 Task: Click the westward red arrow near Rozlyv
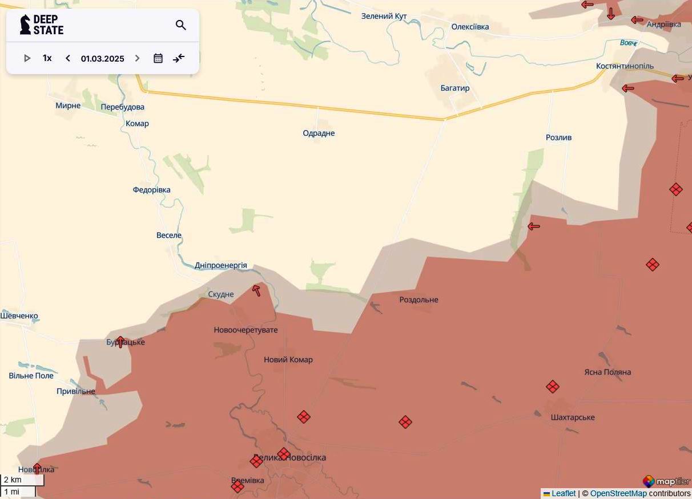534,226
